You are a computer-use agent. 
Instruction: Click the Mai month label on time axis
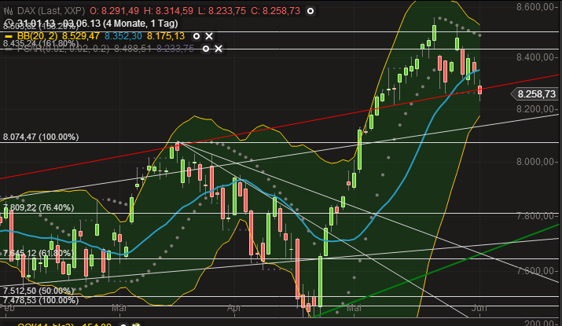pyautogui.click(x=354, y=308)
